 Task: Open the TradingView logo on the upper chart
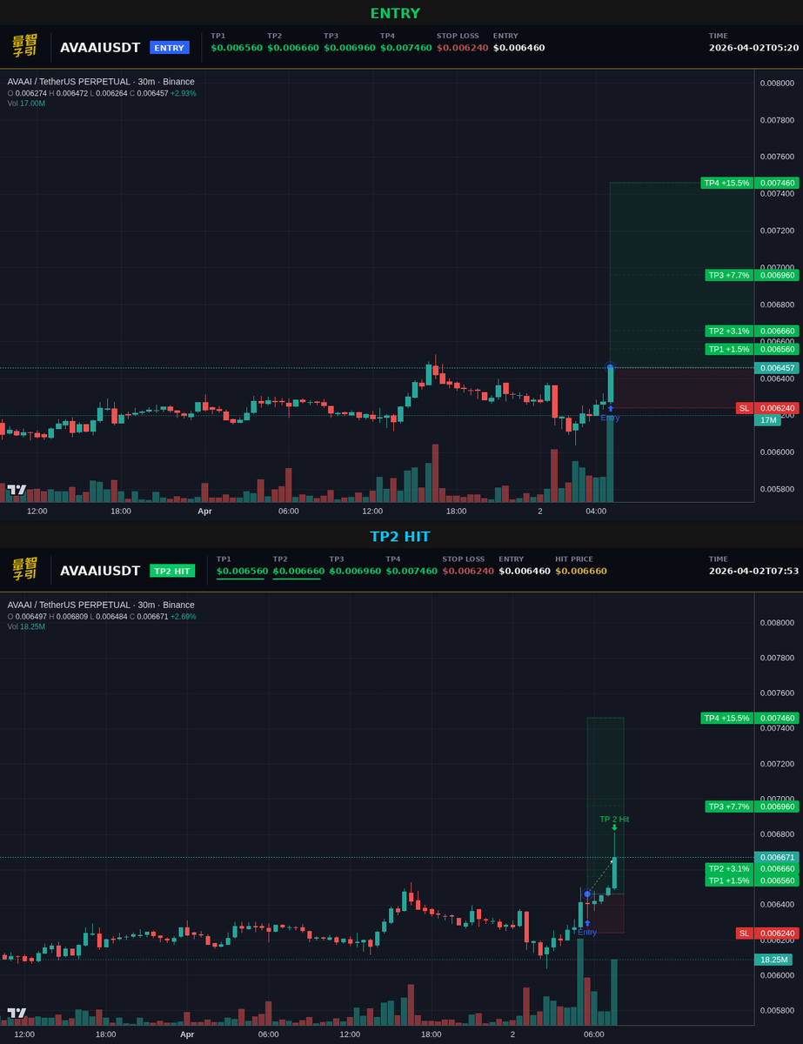click(x=17, y=490)
